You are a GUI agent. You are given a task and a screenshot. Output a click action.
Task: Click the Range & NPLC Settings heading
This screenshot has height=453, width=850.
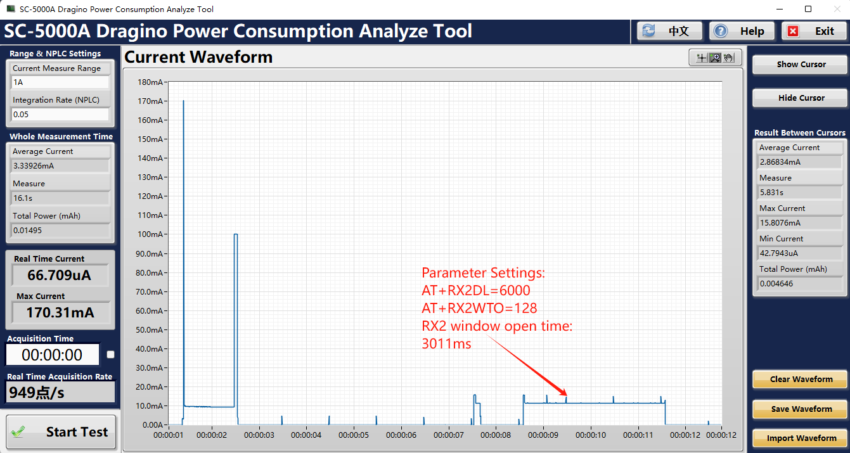[x=55, y=54]
